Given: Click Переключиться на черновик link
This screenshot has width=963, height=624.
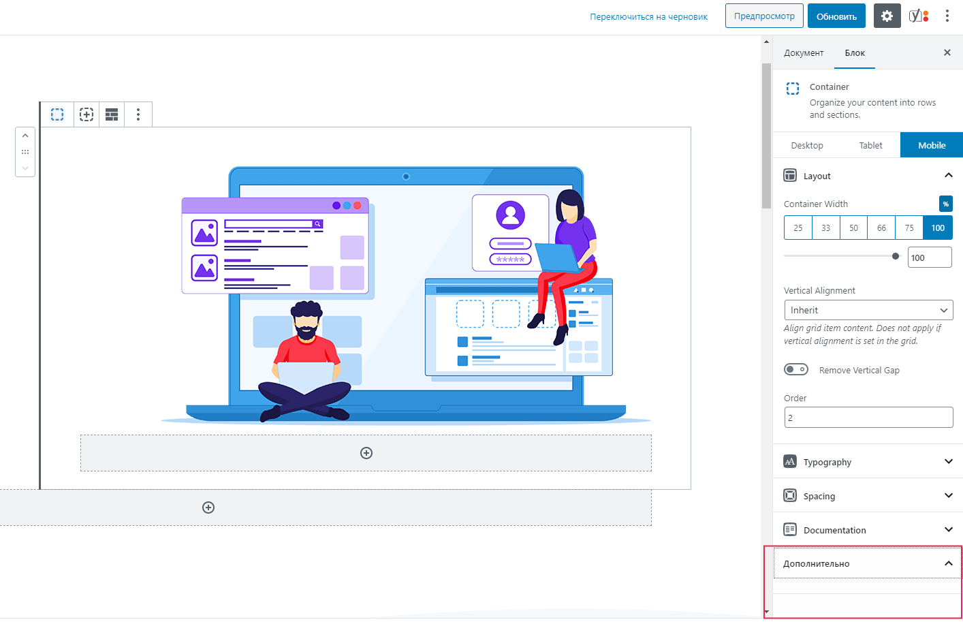Looking at the screenshot, I should click(648, 16).
